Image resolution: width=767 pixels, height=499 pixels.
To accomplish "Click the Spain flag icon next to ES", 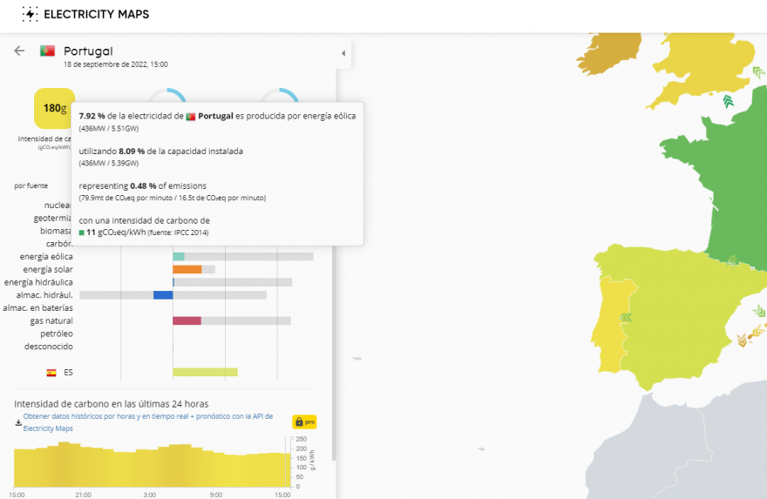I will (x=51, y=373).
